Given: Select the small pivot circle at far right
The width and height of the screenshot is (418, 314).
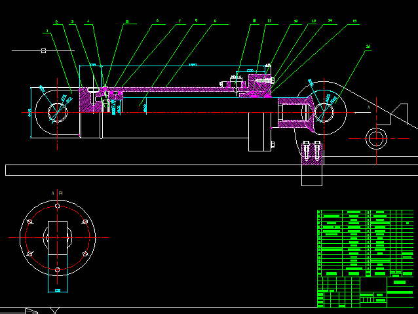Looking at the screenshot, I should tap(376, 139).
